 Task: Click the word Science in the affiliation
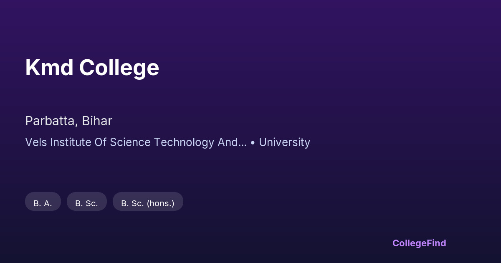point(130,142)
